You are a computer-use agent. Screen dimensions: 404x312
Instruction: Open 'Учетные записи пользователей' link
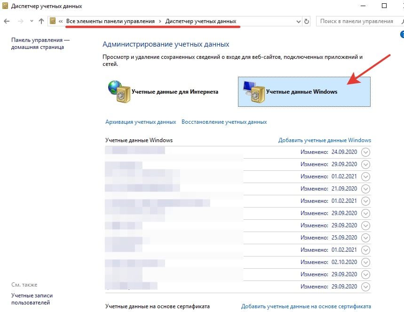click(32, 299)
